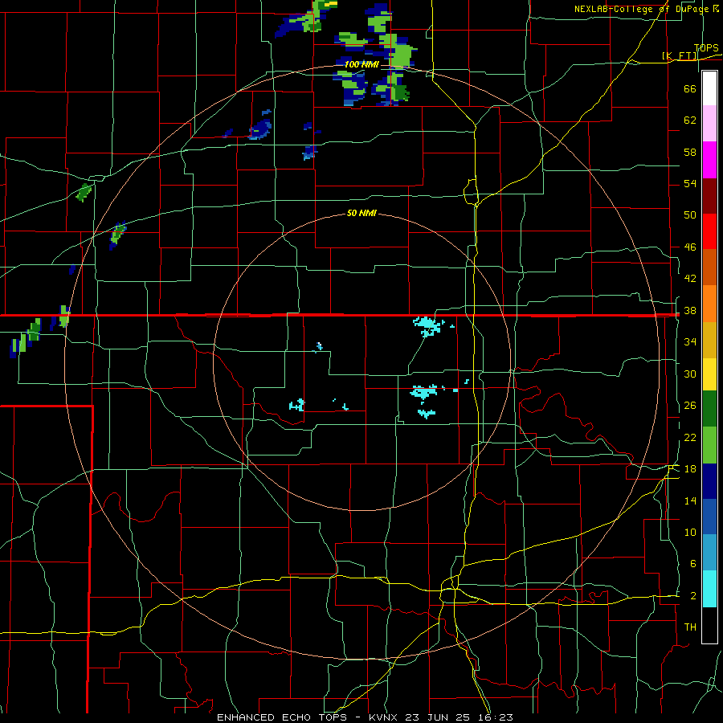The image size is (723, 723).
Task: Pick the light blue legend swatch
Action: tap(709, 553)
